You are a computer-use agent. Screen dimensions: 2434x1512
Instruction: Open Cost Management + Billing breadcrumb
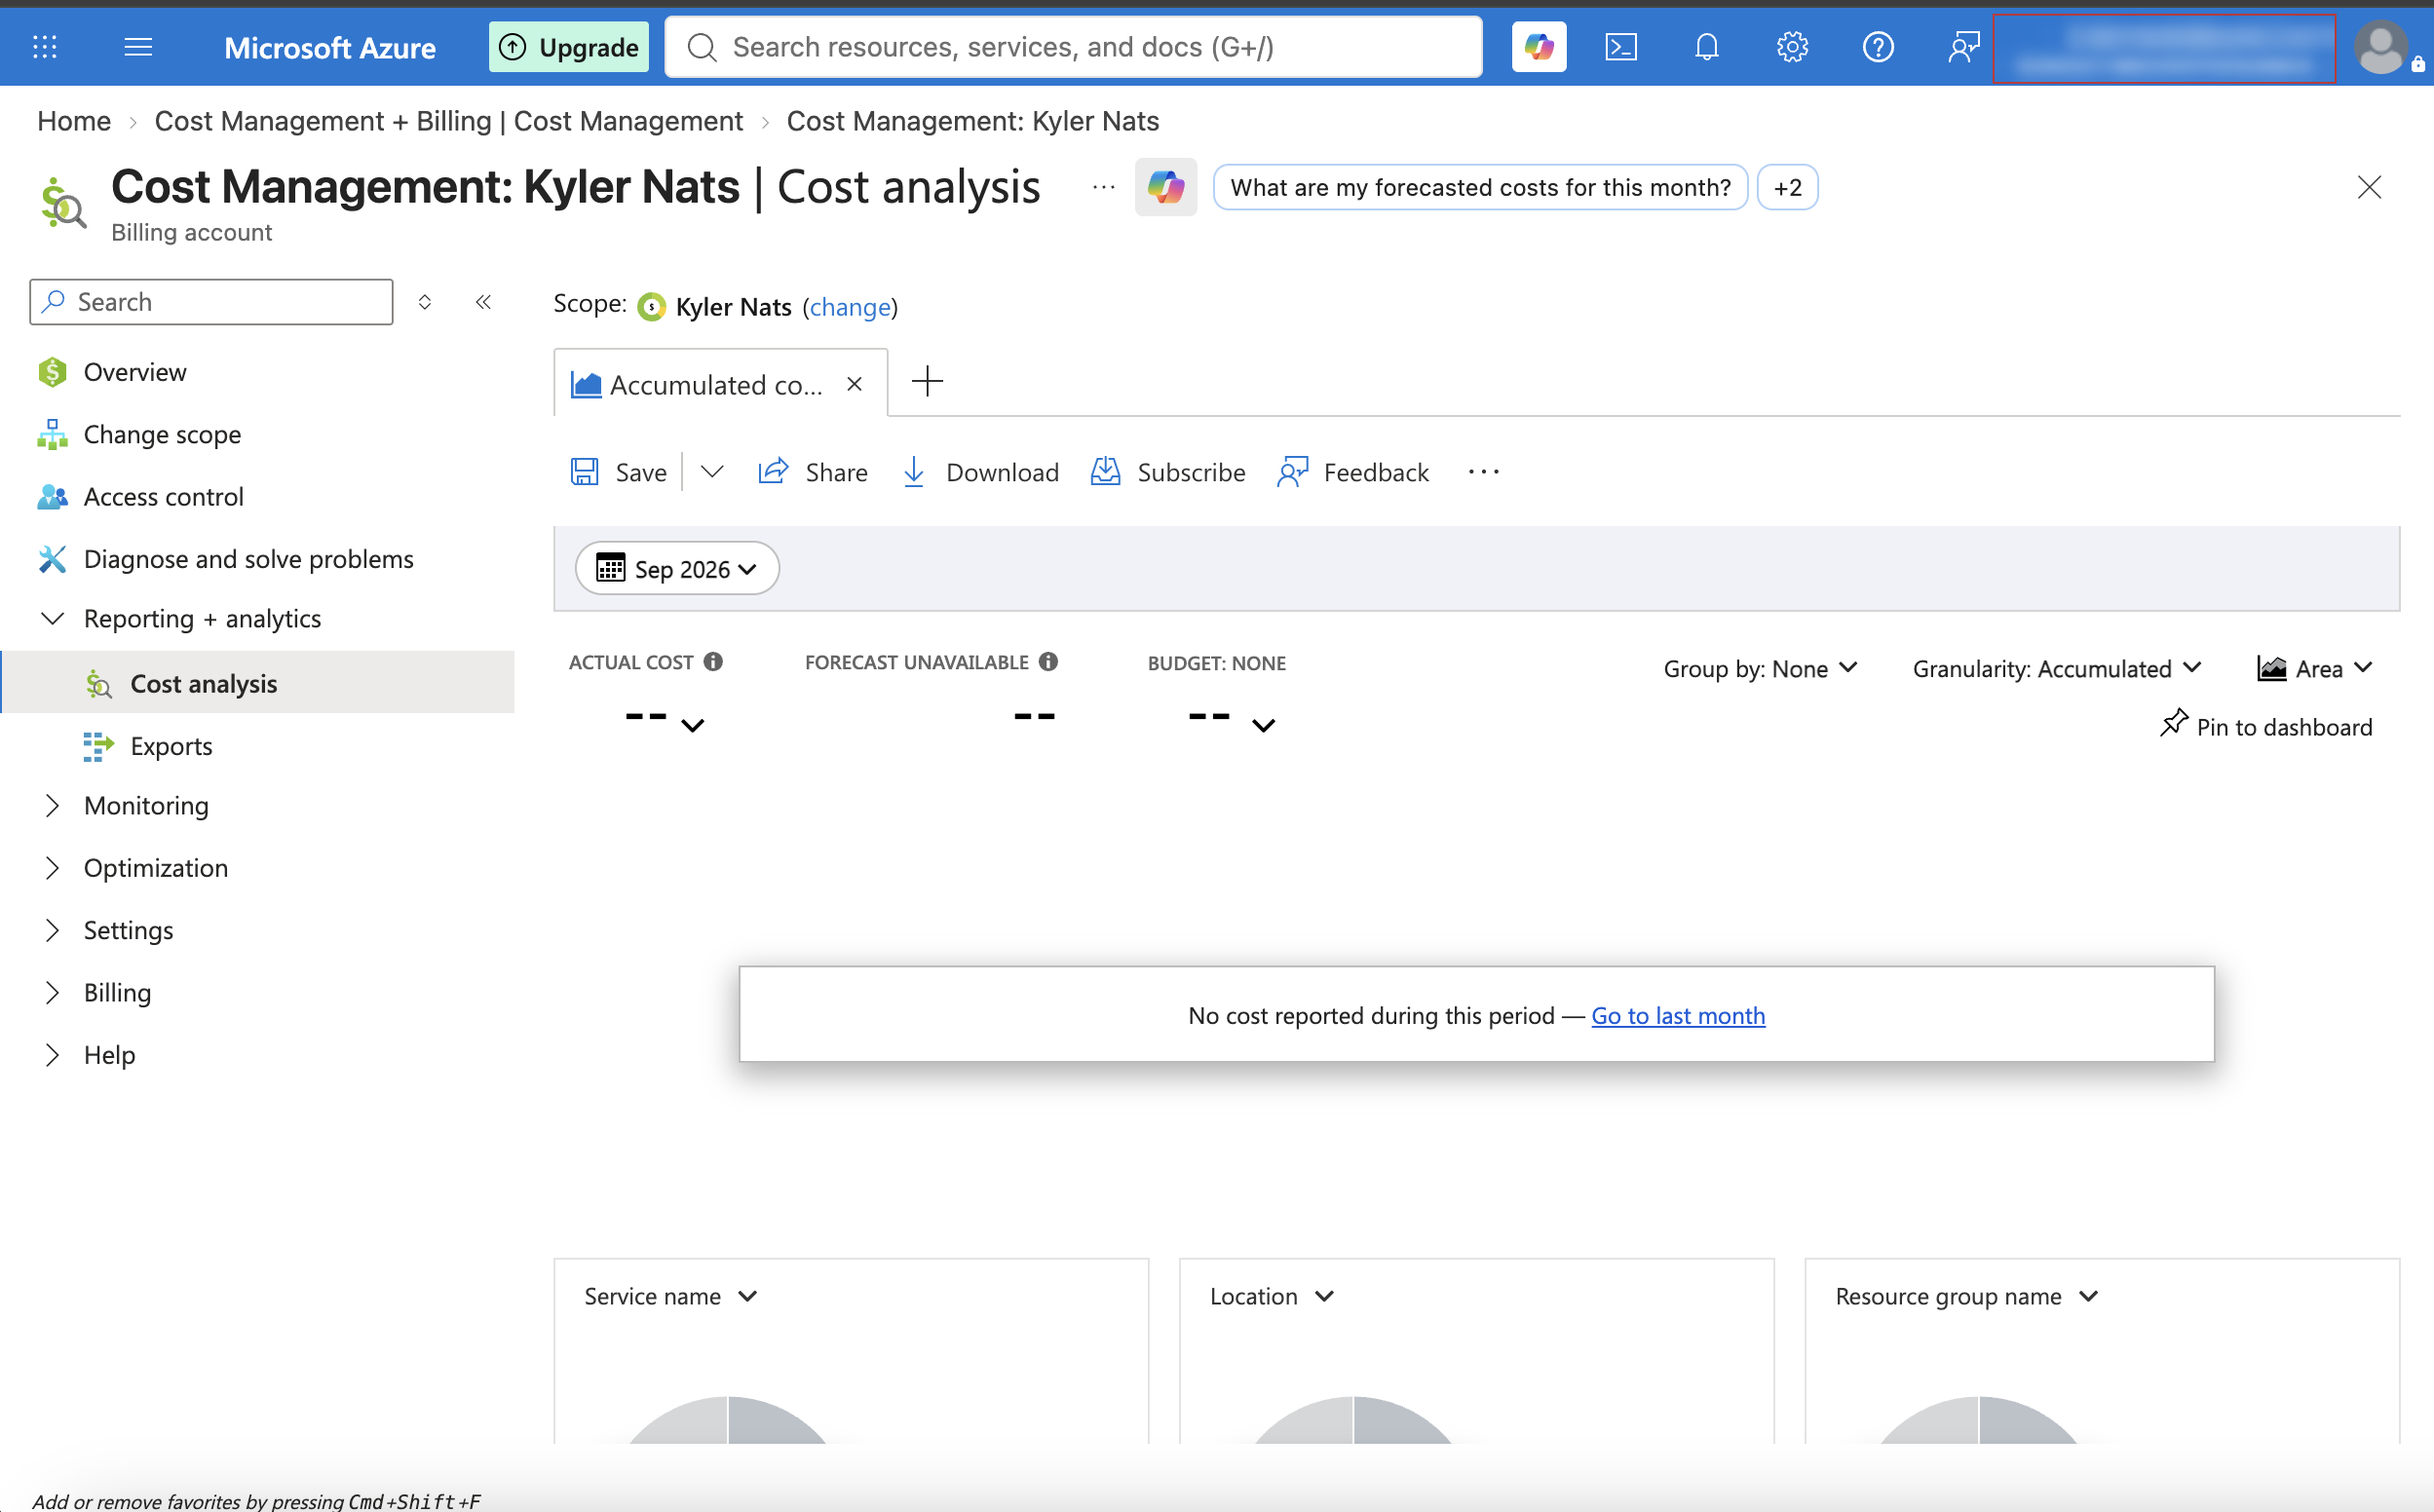[448, 121]
